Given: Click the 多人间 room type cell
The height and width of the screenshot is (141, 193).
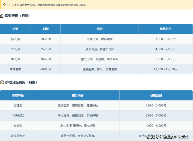Looking at the screenshot, I should point(15,39).
